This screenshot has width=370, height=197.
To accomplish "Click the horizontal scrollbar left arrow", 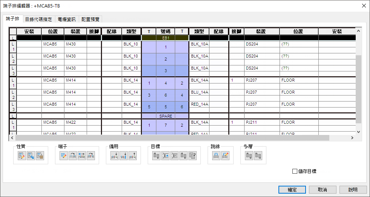I will pos(12,138).
